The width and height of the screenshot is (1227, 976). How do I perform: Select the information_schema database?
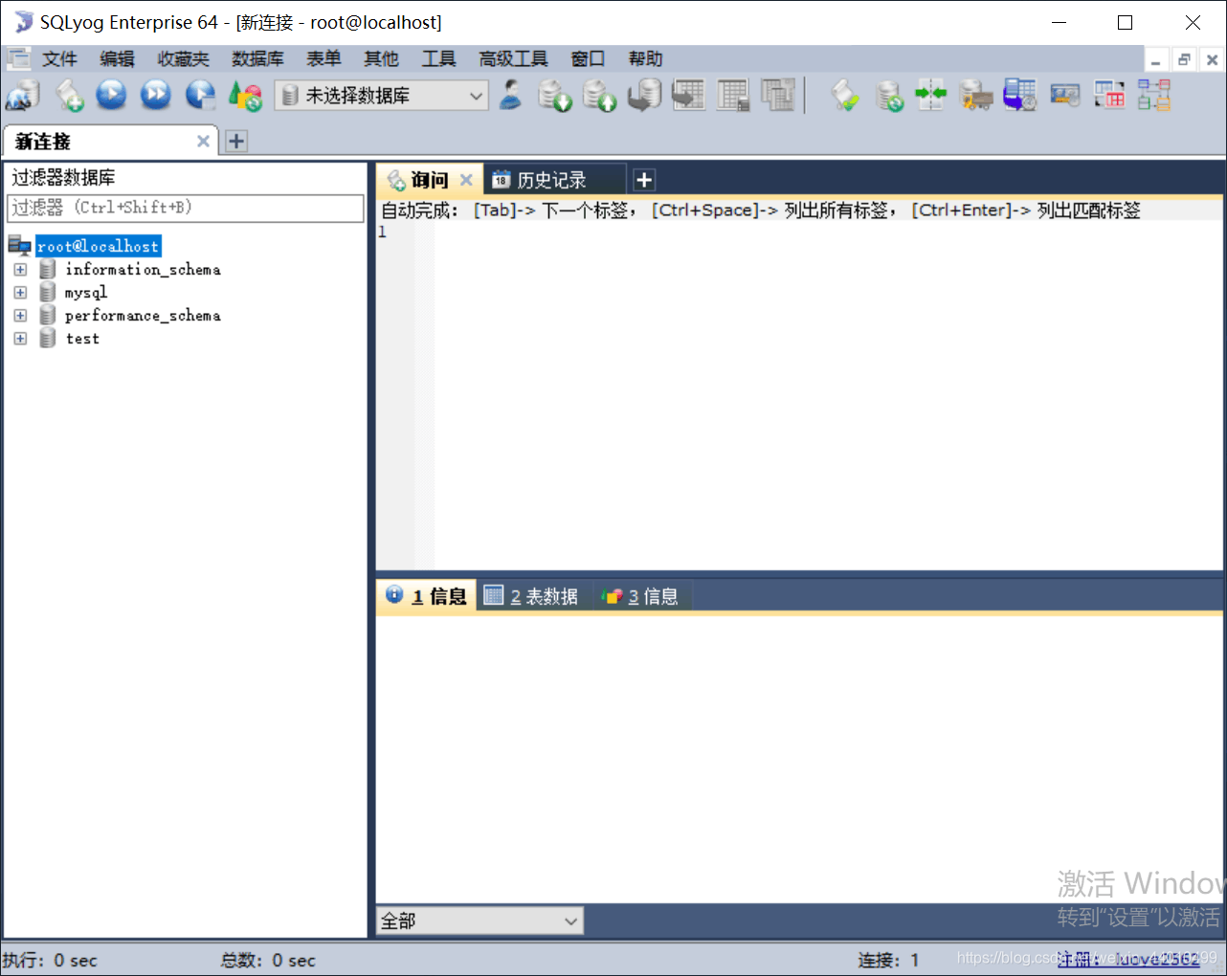tap(143, 270)
